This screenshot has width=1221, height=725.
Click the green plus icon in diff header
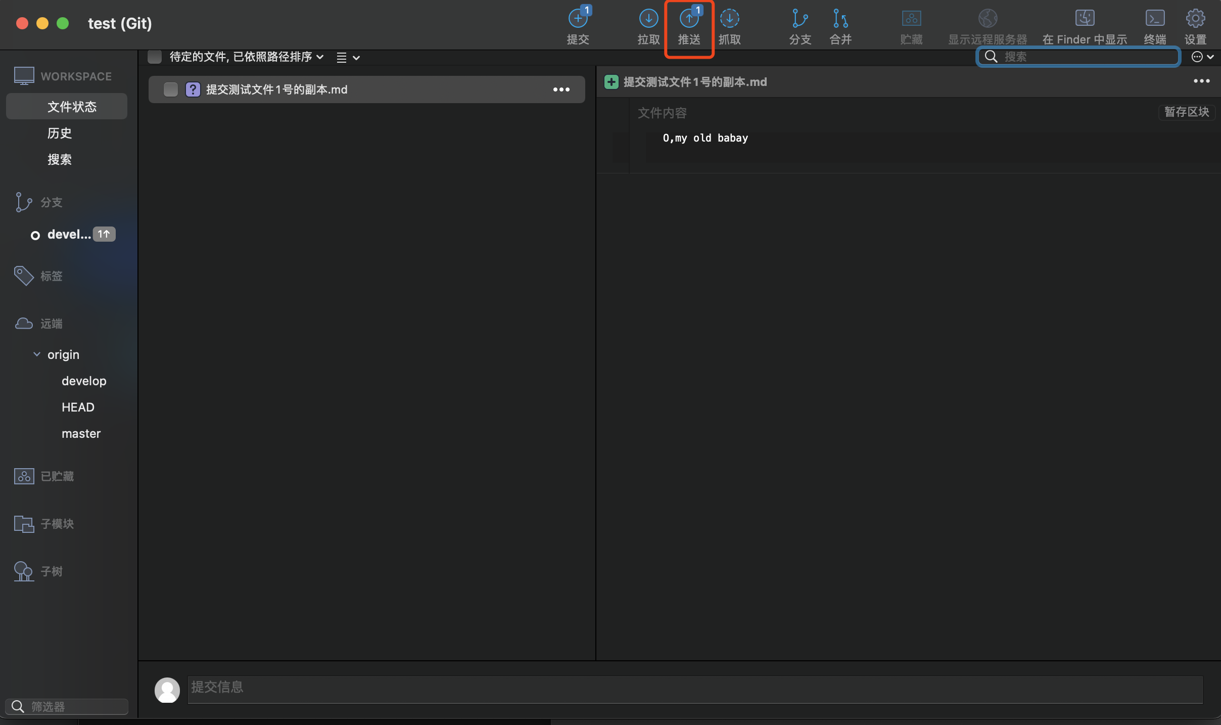[611, 82]
